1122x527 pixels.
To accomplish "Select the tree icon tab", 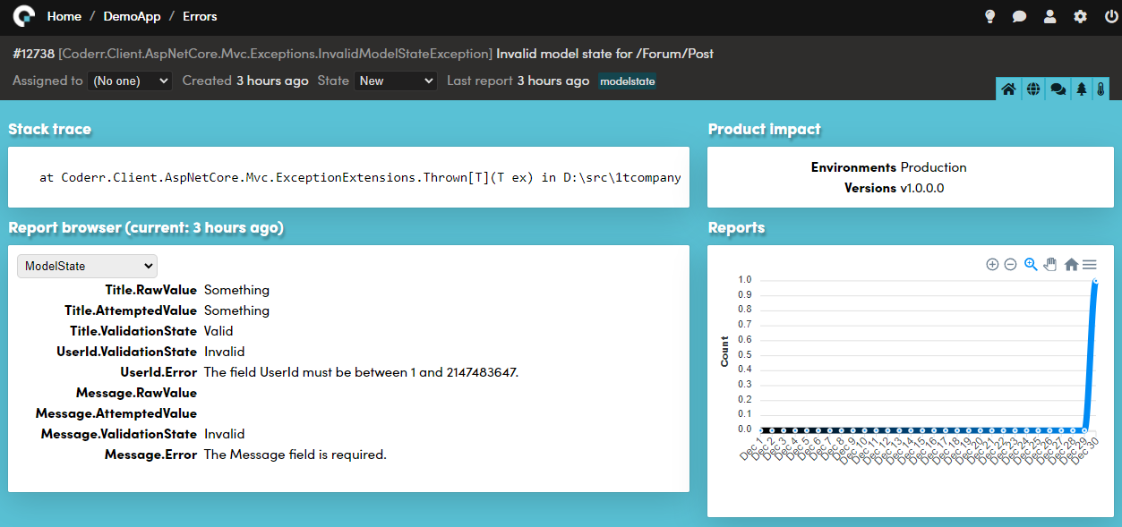I will (1082, 89).
